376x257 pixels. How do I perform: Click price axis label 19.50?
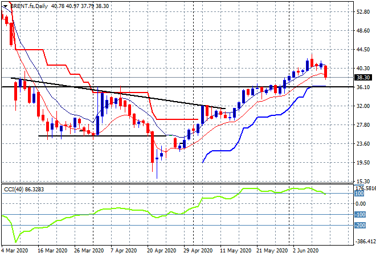coord(363,163)
